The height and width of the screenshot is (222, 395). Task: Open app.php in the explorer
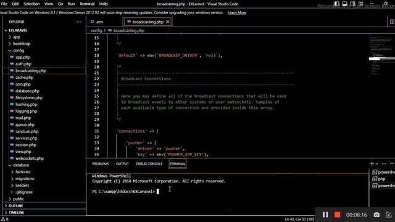(23, 57)
